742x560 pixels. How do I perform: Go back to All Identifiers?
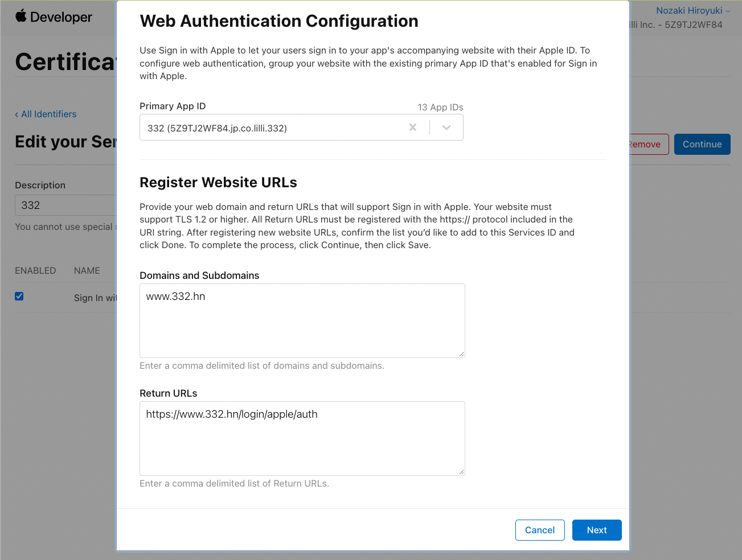point(46,114)
